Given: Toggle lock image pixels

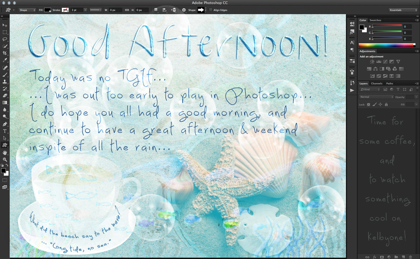Looking at the screenshot, I should (375, 104).
